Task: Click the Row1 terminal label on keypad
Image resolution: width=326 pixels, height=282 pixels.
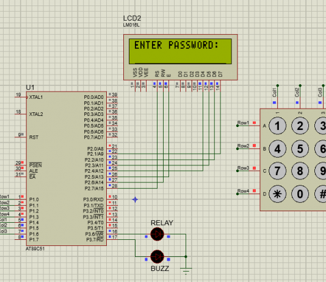Action: (243, 123)
